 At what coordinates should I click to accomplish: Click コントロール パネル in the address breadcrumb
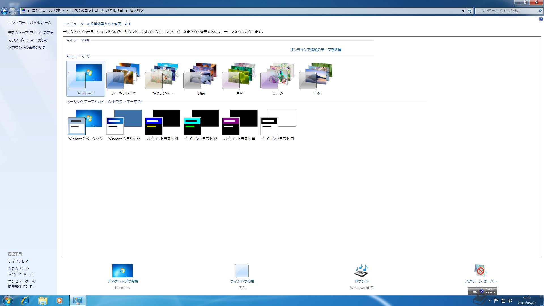[48, 10]
